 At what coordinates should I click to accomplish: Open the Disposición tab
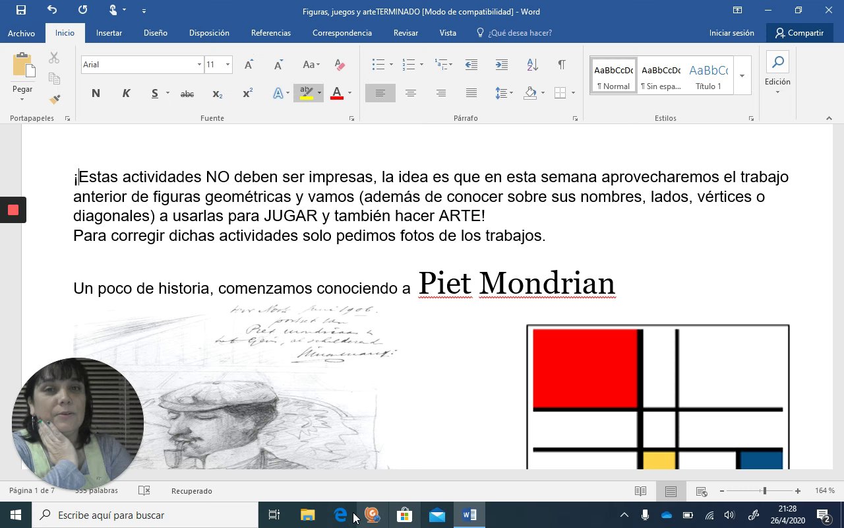tap(209, 33)
